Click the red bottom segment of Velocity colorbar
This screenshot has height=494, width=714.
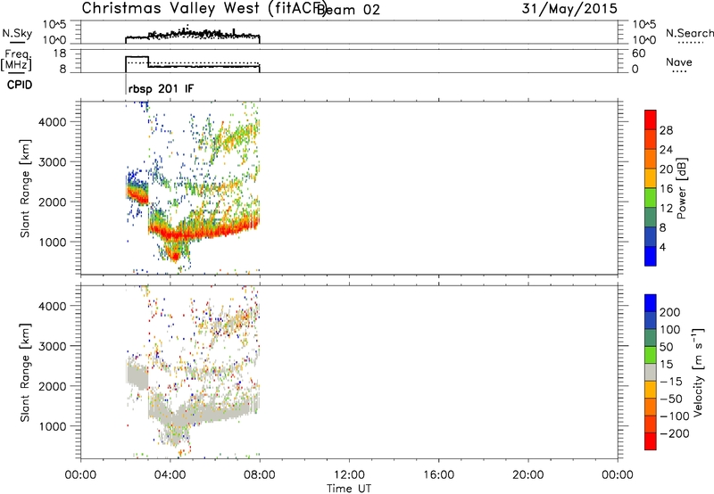point(651,441)
